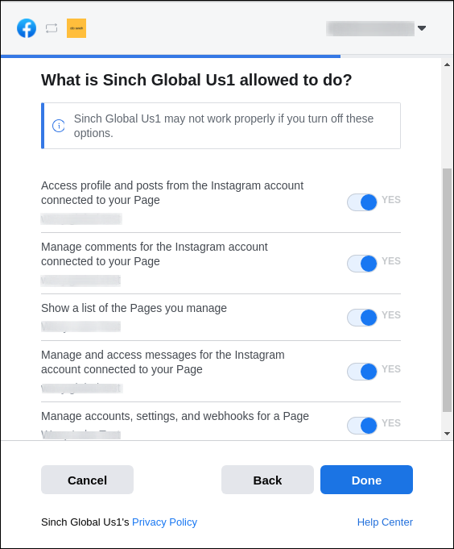Click the blue setup progress bar
The width and height of the screenshot is (454, 549).
point(171,56)
